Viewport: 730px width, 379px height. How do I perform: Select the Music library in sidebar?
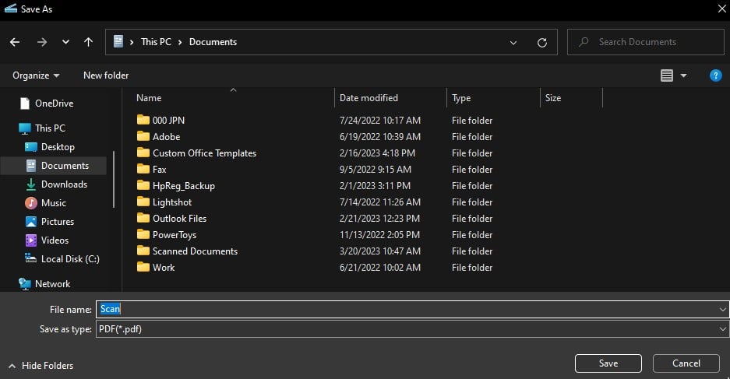click(x=53, y=203)
